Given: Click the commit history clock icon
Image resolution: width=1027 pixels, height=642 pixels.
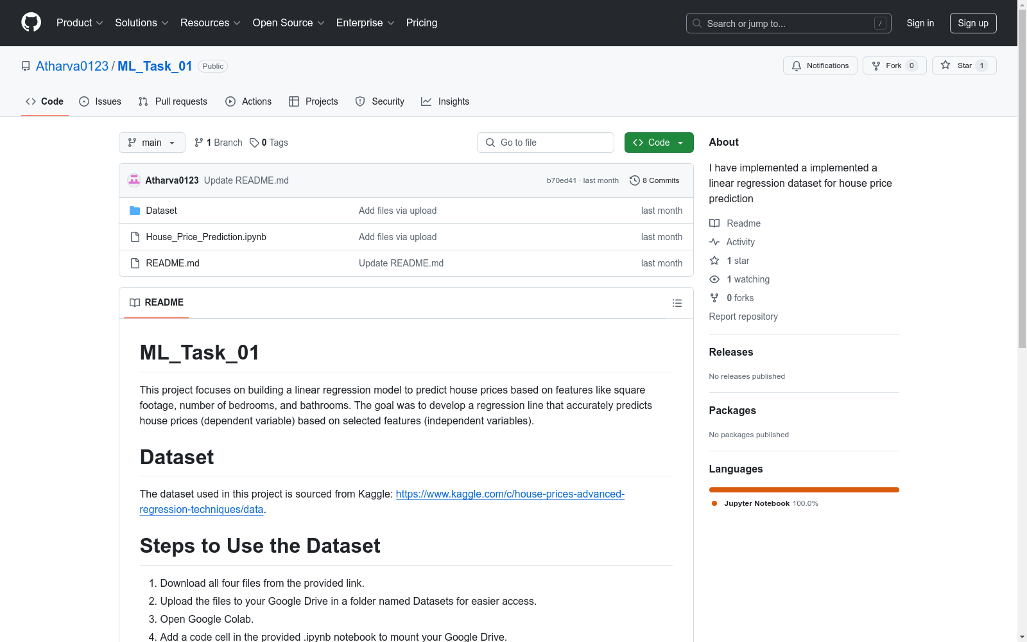Looking at the screenshot, I should click(635, 180).
